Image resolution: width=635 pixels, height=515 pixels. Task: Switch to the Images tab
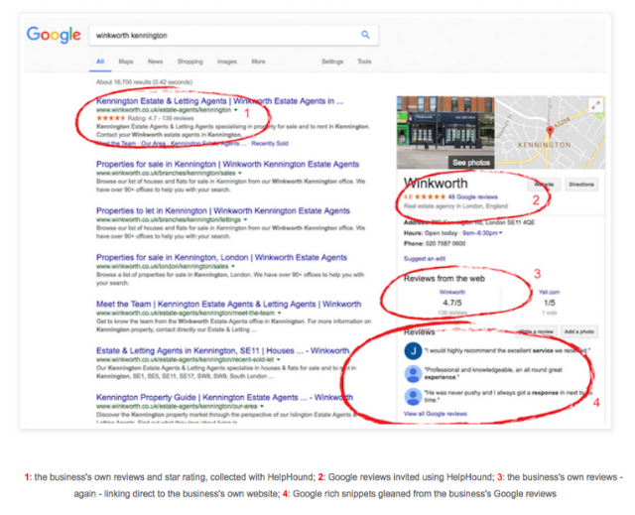click(227, 62)
